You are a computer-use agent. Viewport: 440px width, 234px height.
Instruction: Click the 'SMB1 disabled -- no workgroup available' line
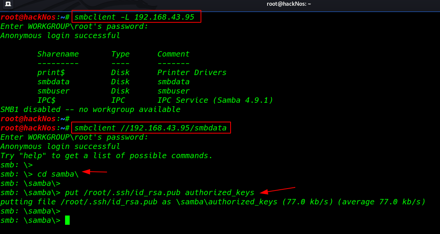click(x=90, y=109)
